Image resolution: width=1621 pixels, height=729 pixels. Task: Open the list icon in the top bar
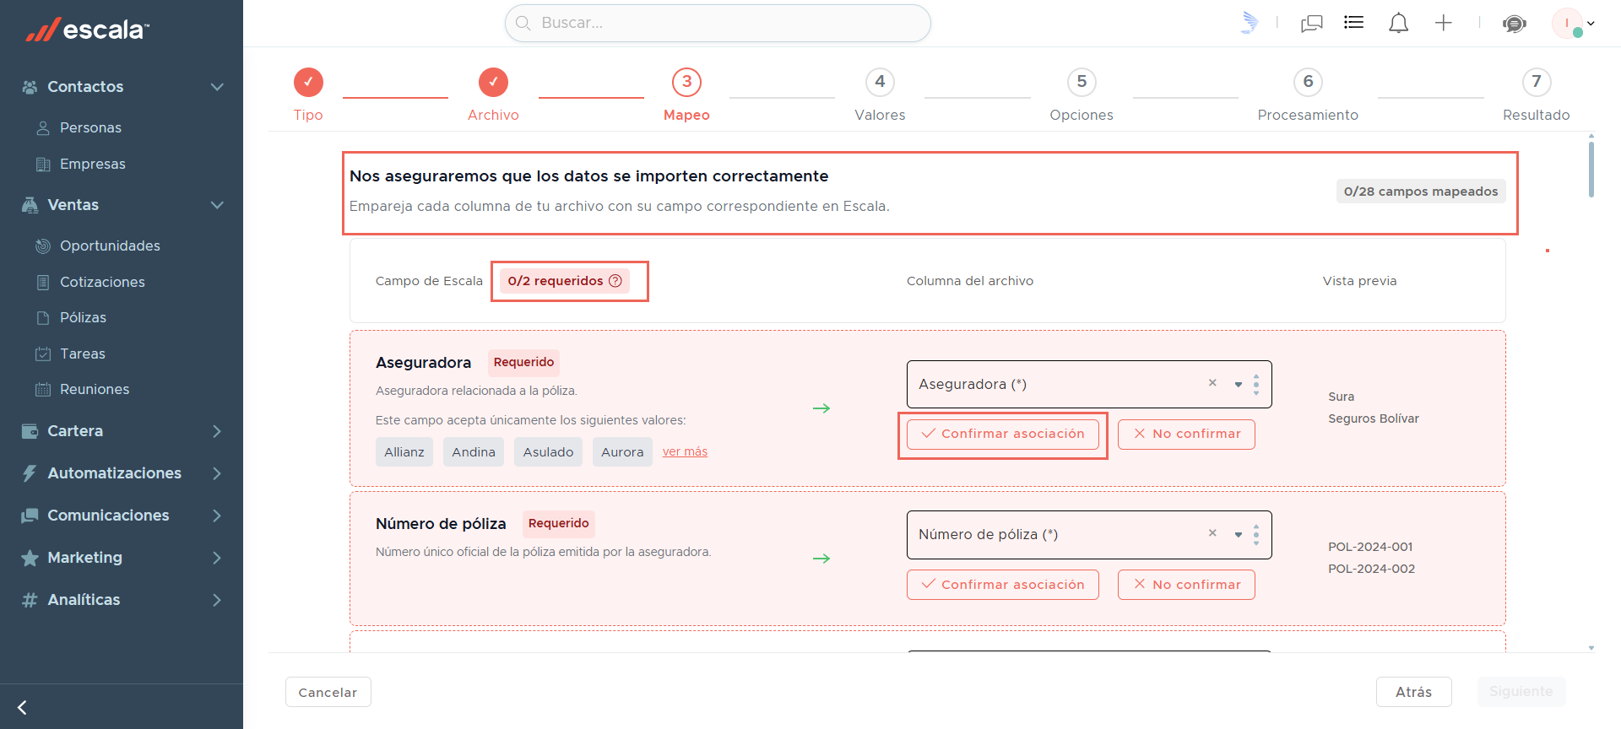click(1354, 23)
